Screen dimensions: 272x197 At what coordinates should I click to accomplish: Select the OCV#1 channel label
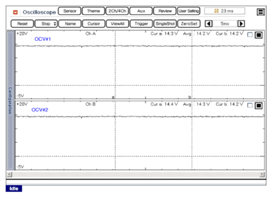pos(42,39)
